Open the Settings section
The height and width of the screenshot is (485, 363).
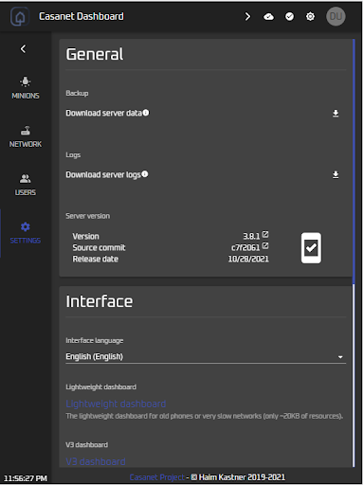(26, 233)
